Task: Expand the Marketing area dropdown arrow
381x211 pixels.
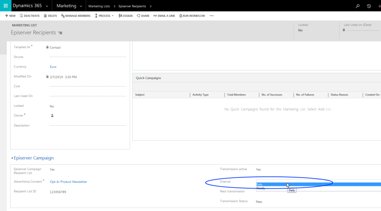Action: 81,6
